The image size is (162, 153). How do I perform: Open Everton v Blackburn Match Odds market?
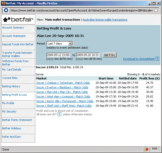tap(62, 87)
